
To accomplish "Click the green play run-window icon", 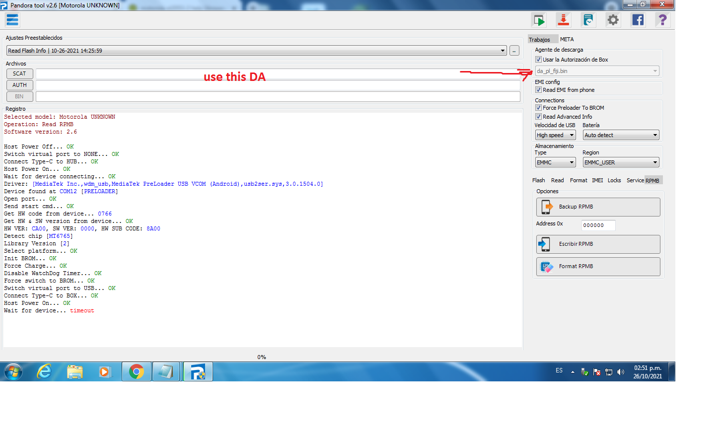I will [539, 20].
